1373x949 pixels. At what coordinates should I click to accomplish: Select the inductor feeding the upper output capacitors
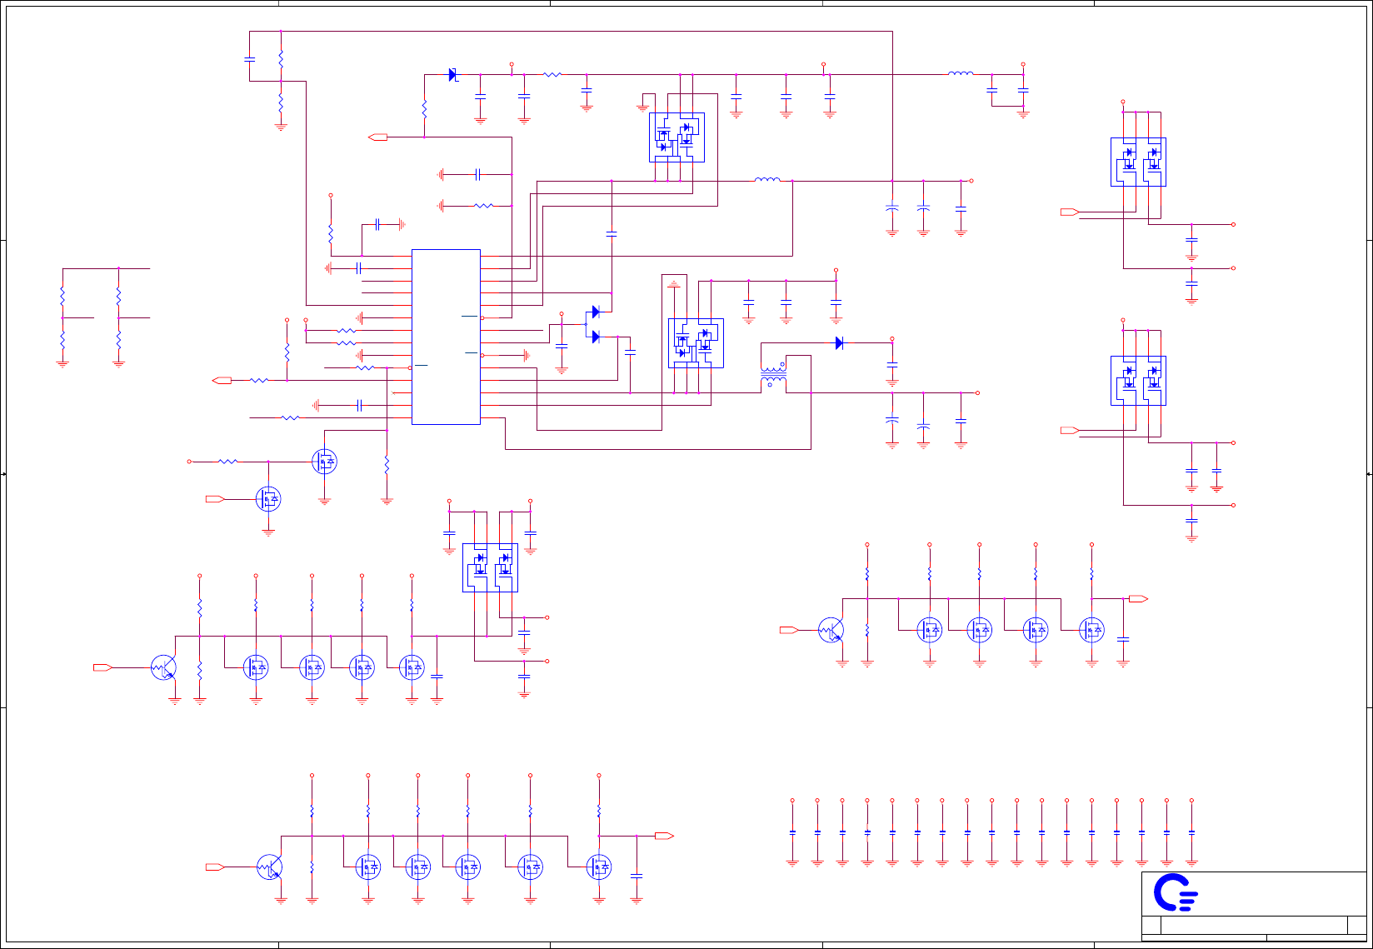(x=767, y=180)
